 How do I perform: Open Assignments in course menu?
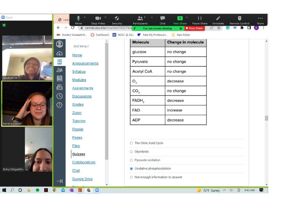[x=83, y=88]
